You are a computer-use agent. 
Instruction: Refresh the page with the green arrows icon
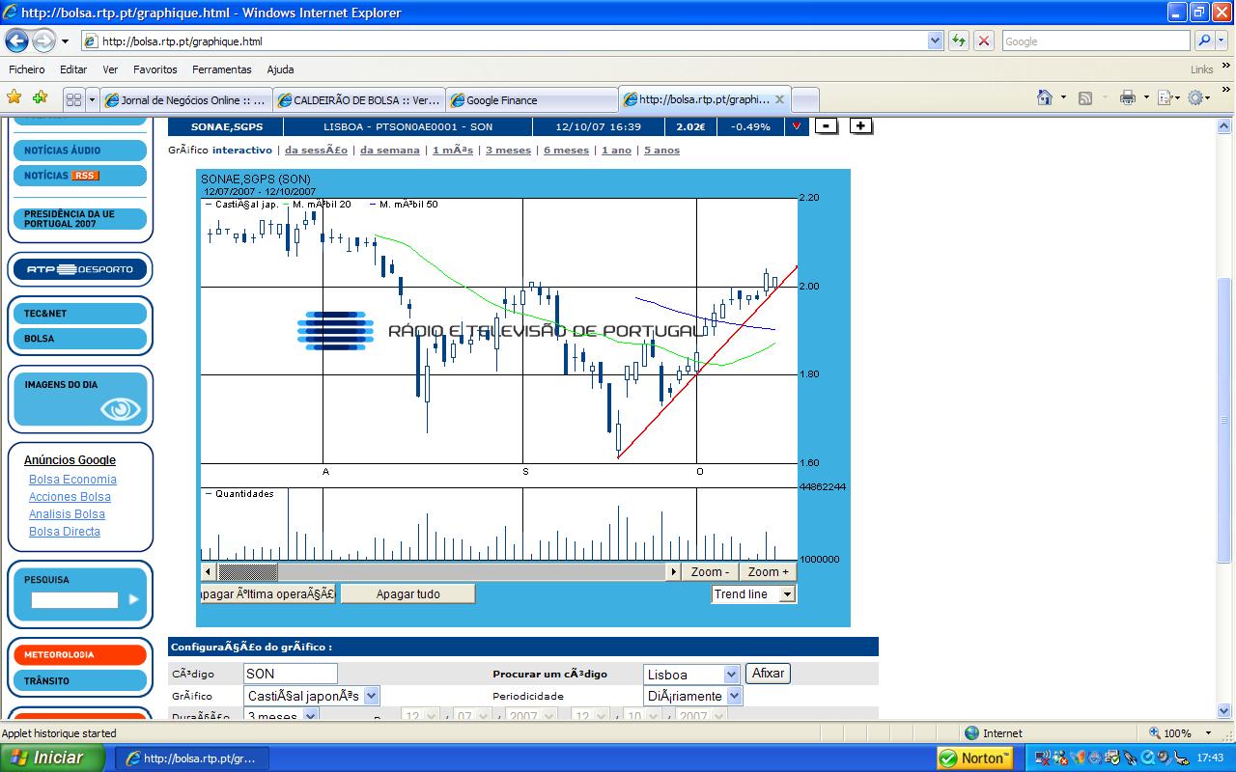958,41
